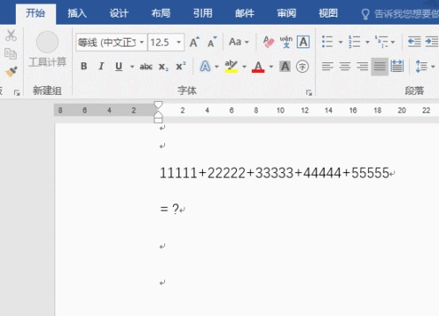Increase font size with large A

pos(194,42)
